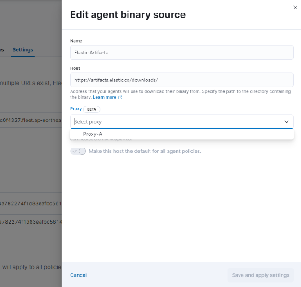Image resolution: width=301 pixels, height=287 pixels.
Task: Click into the Host URL field
Action: tap(181, 80)
